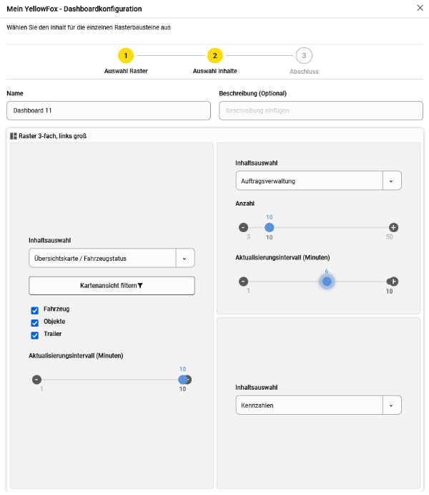Screen dimensions: 429x495
Task: Expand the Auftragsverwaltung content dropdown
Action: click(391, 181)
